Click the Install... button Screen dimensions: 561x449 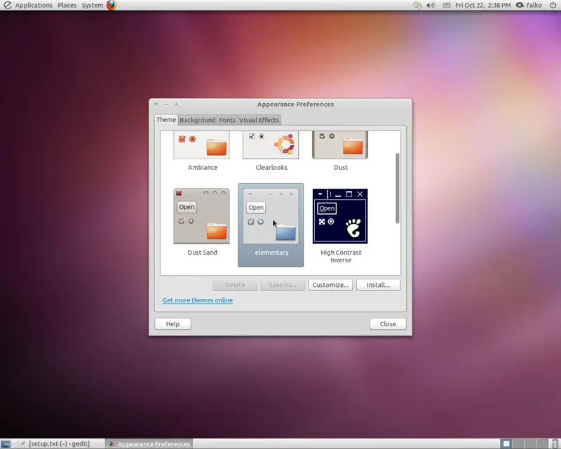378,285
